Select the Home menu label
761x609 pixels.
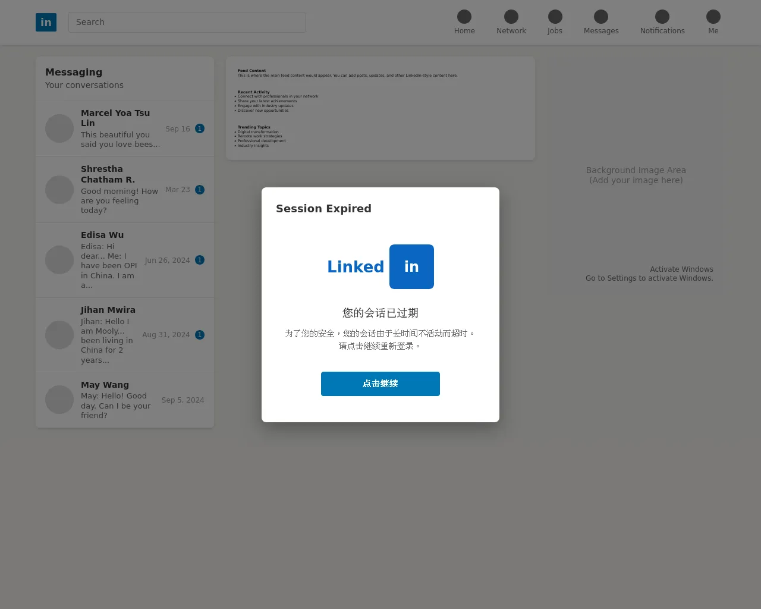[x=464, y=31]
